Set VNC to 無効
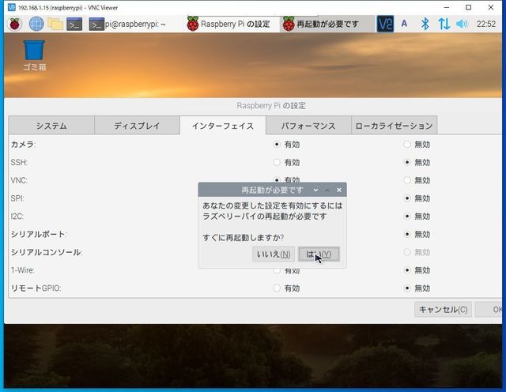This screenshot has height=392, width=506. click(407, 180)
